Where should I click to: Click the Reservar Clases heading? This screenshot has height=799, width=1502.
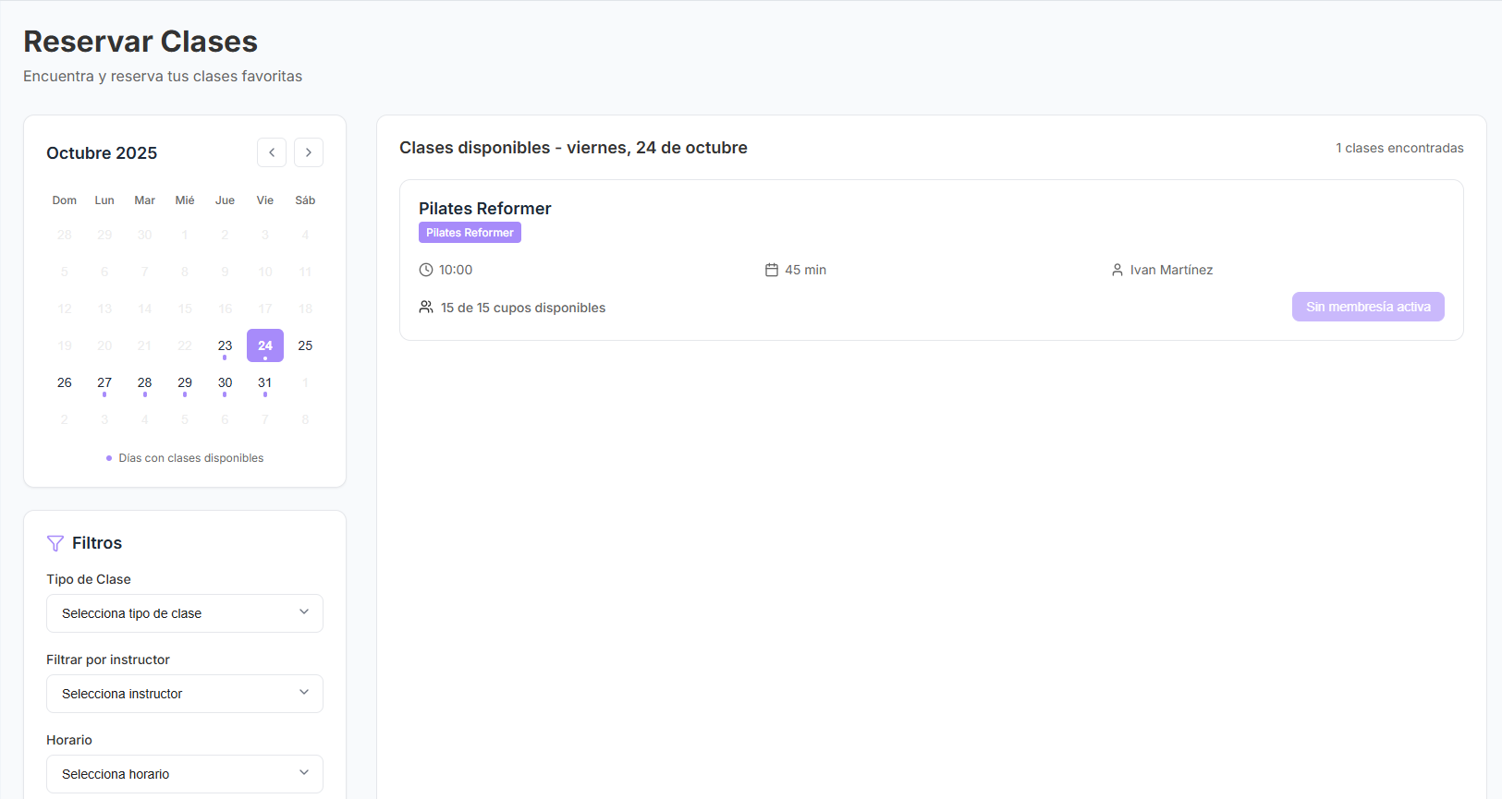[140, 42]
